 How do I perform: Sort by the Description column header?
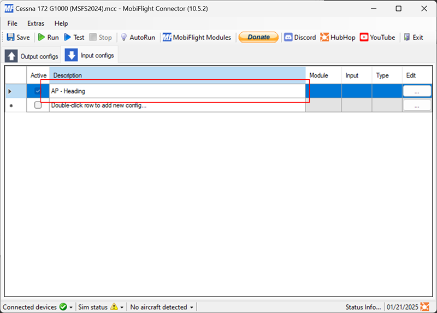(177, 75)
